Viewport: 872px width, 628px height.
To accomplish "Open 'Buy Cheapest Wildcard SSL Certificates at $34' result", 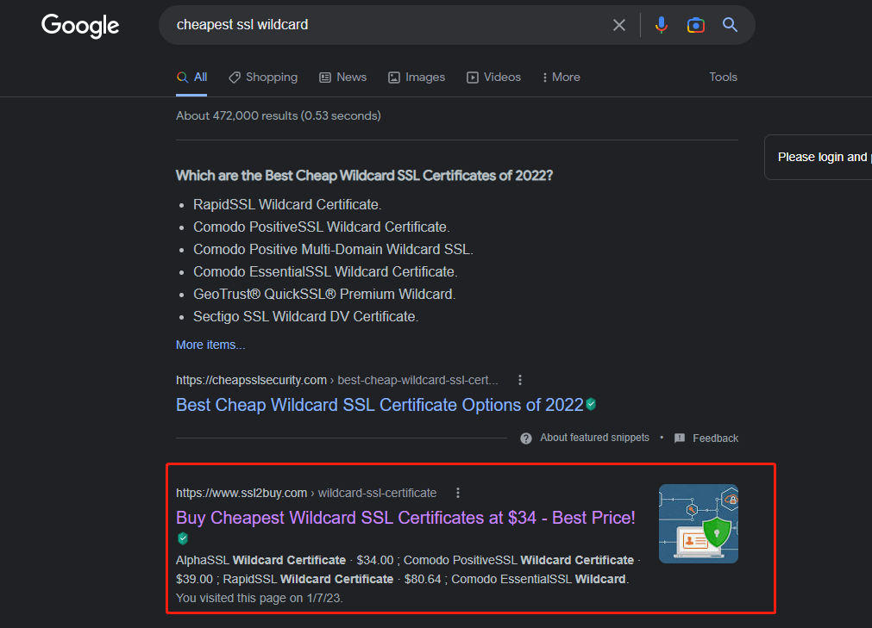I will coord(405,518).
